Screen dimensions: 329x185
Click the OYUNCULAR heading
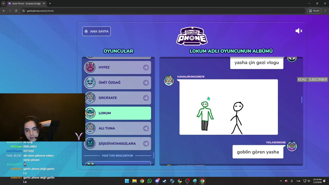(118, 51)
